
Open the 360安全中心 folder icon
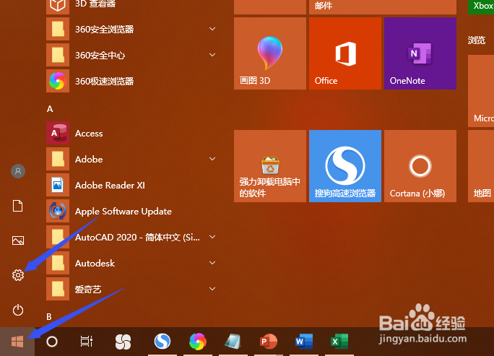tap(58, 55)
